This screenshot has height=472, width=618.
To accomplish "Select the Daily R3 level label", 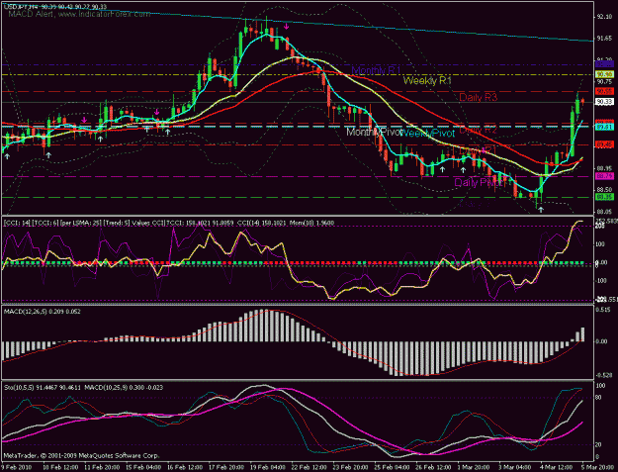I will 478,97.
